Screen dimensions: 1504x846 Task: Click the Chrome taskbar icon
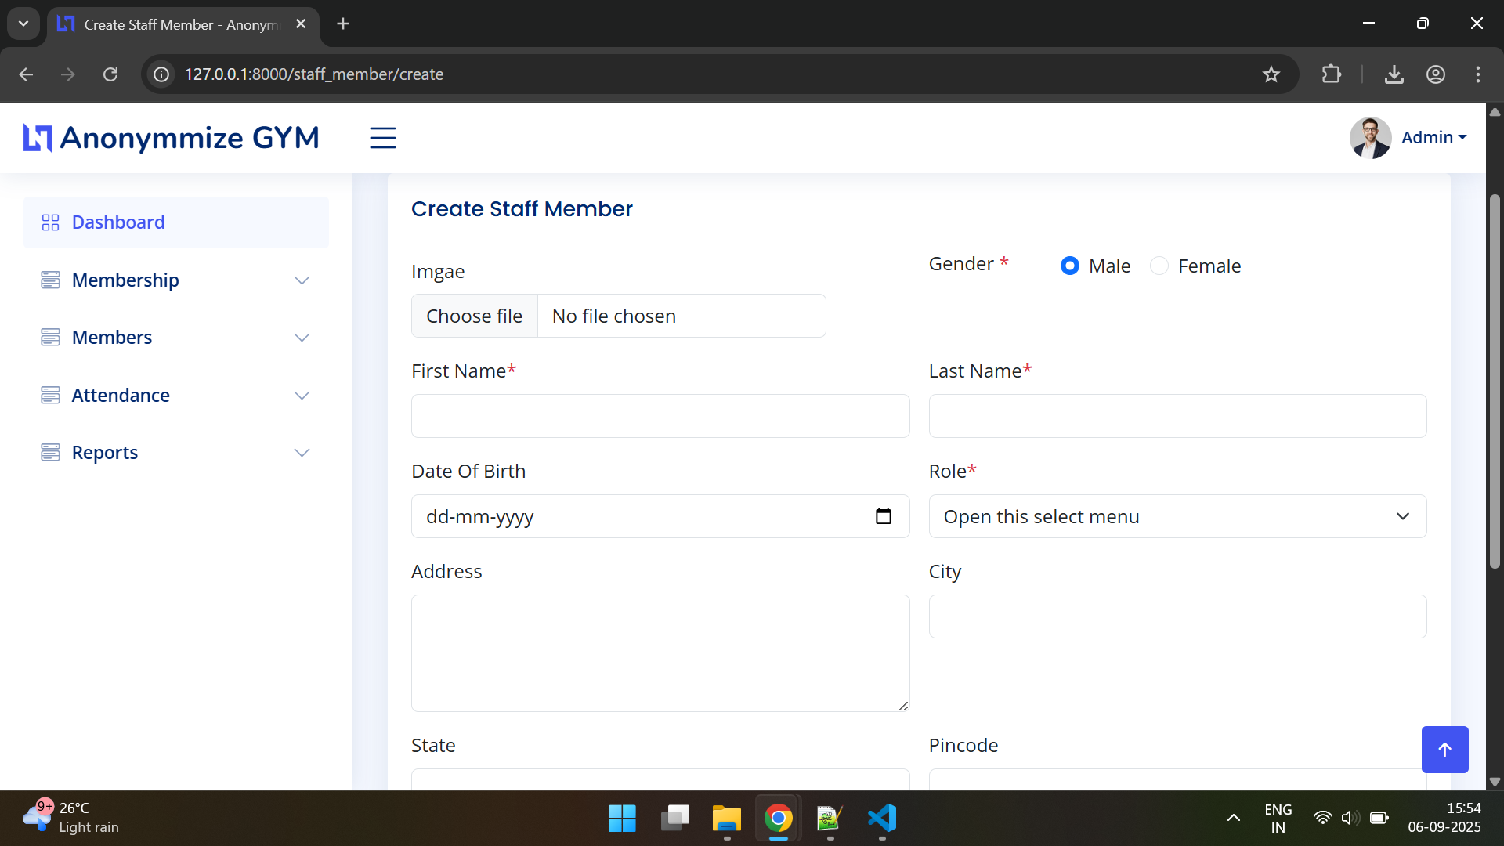pyautogui.click(x=778, y=819)
